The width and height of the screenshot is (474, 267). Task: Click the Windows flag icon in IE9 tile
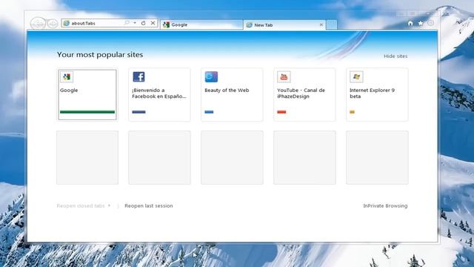356,77
